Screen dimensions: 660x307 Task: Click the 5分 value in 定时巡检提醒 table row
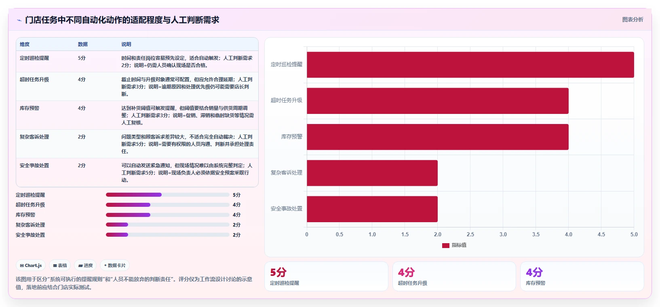click(82, 58)
